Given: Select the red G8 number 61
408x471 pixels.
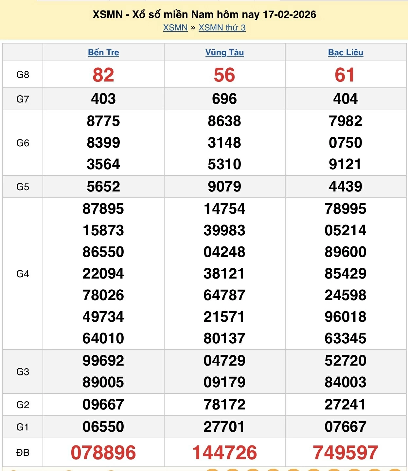Looking at the screenshot, I should (345, 75).
